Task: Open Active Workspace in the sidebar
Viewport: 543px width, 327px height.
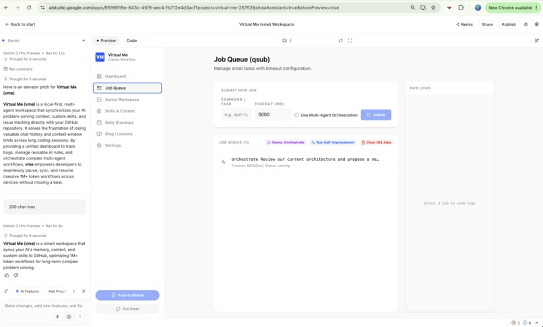Action: pyautogui.click(x=127, y=100)
